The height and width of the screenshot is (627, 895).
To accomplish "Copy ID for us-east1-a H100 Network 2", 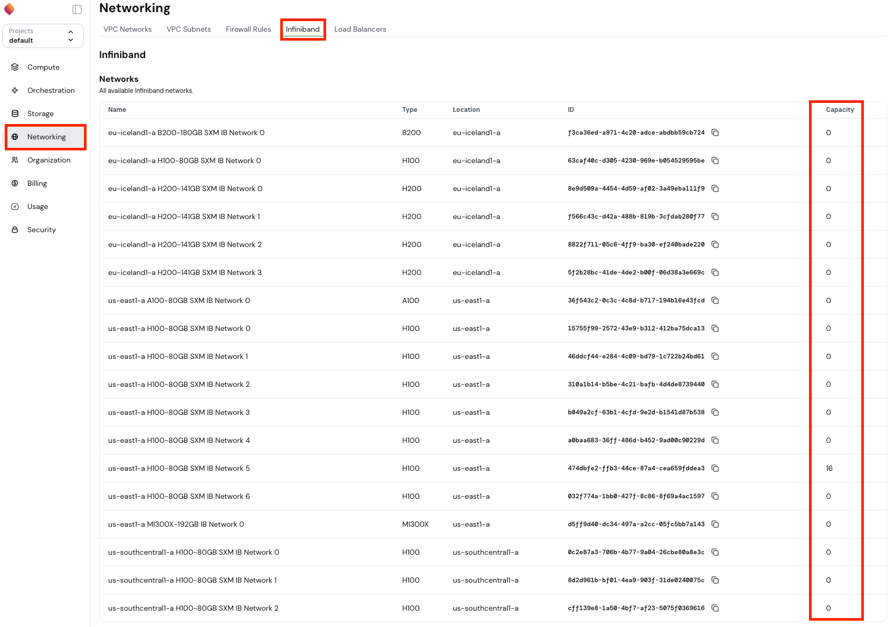I will 715,384.
